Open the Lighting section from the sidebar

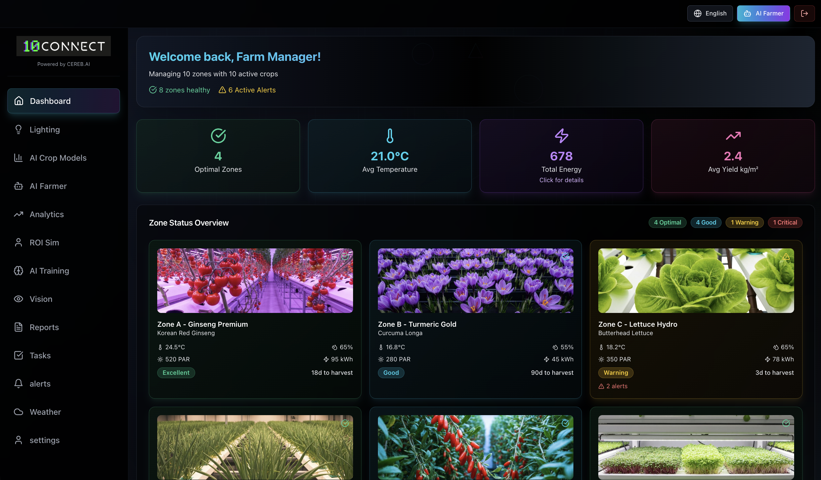[45, 130]
